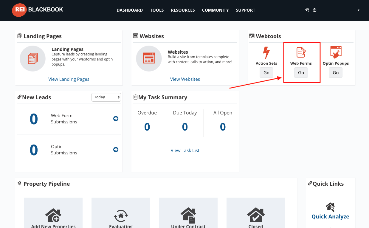Click the Optin Popups icon
This screenshot has height=228, width=369.
[336, 52]
